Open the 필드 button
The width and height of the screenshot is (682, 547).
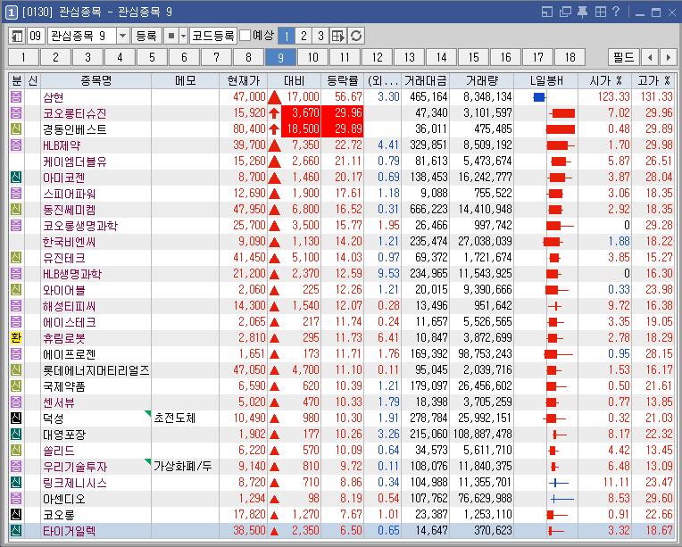(624, 57)
